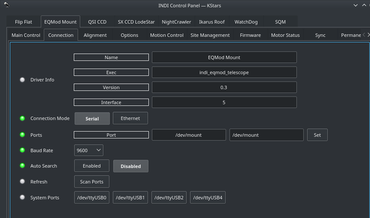370x218 pixels.
Task: Choose the /dev/ttyUSB4 system port
Action: tap(208, 198)
